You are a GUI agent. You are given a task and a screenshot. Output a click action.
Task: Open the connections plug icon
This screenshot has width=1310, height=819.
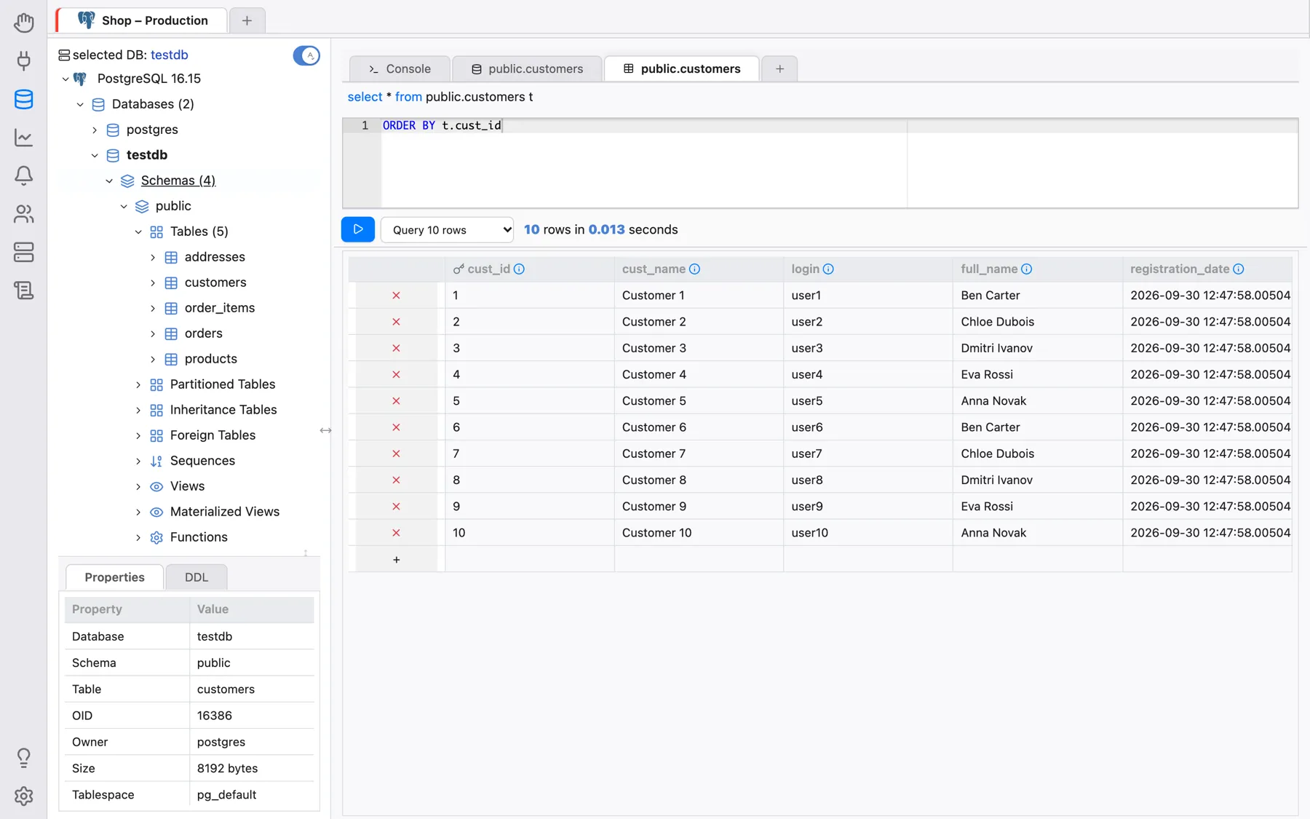point(23,60)
